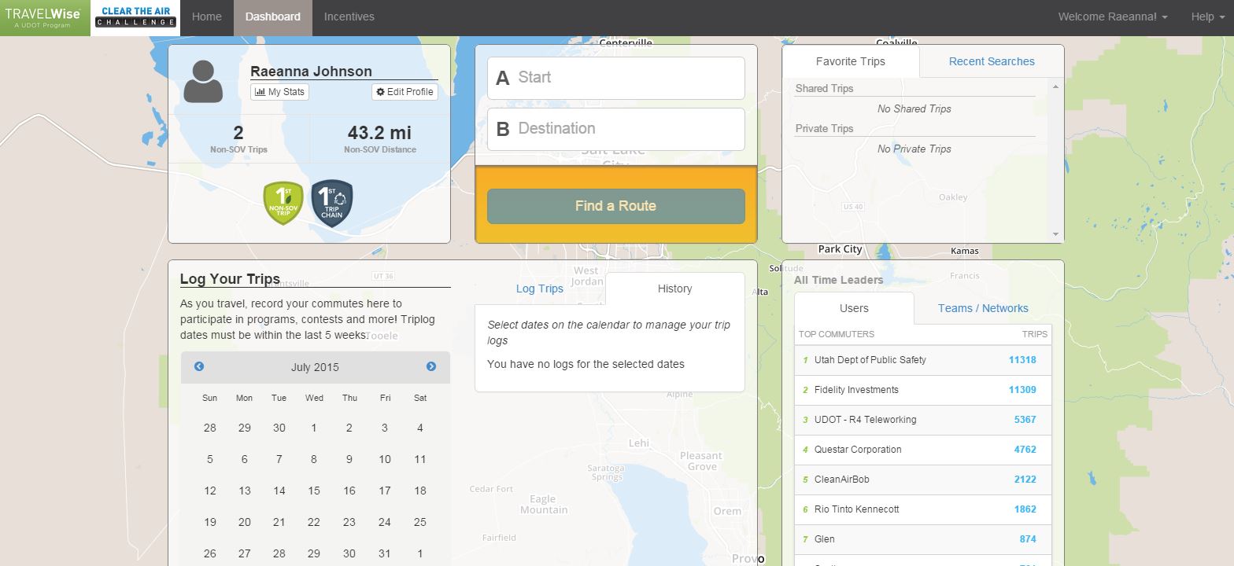
Task: Click Edit Profile gear button
Action: [x=405, y=92]
